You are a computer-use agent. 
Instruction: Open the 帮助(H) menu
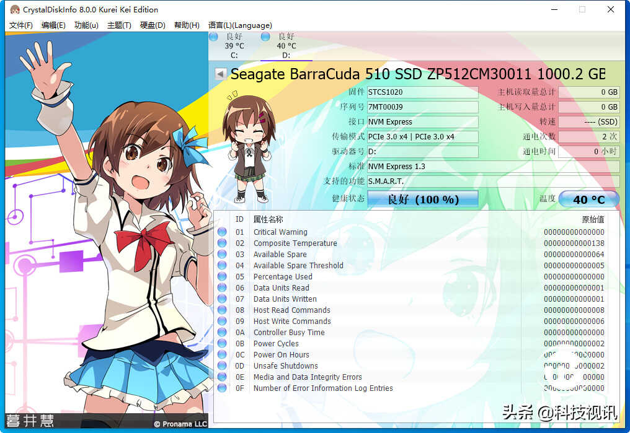pos(187,25)
